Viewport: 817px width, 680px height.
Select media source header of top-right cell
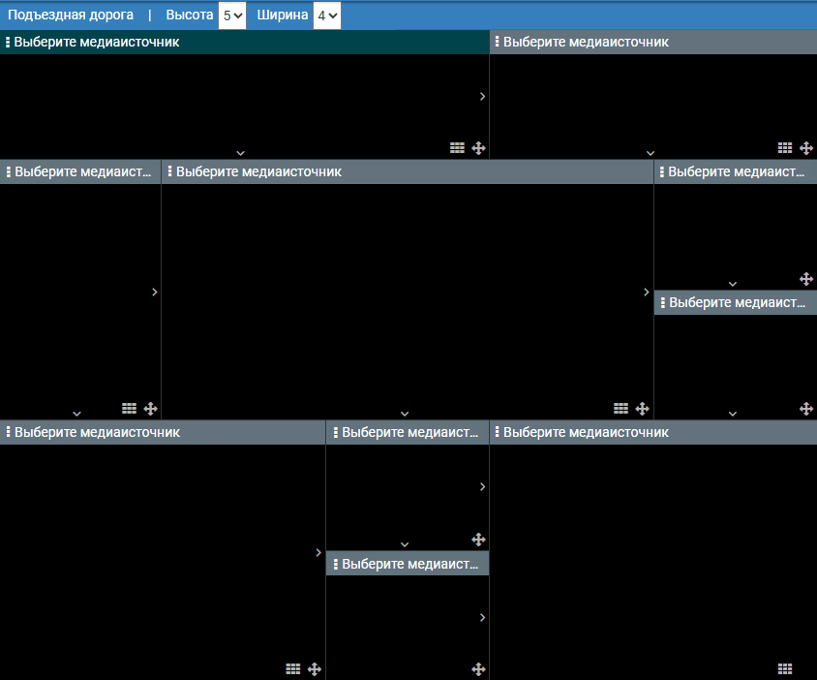[x=586, y=43]
